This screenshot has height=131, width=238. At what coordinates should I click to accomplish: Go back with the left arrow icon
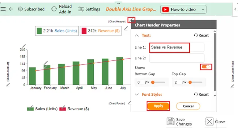pyautogui.click(x=11, y=9)
